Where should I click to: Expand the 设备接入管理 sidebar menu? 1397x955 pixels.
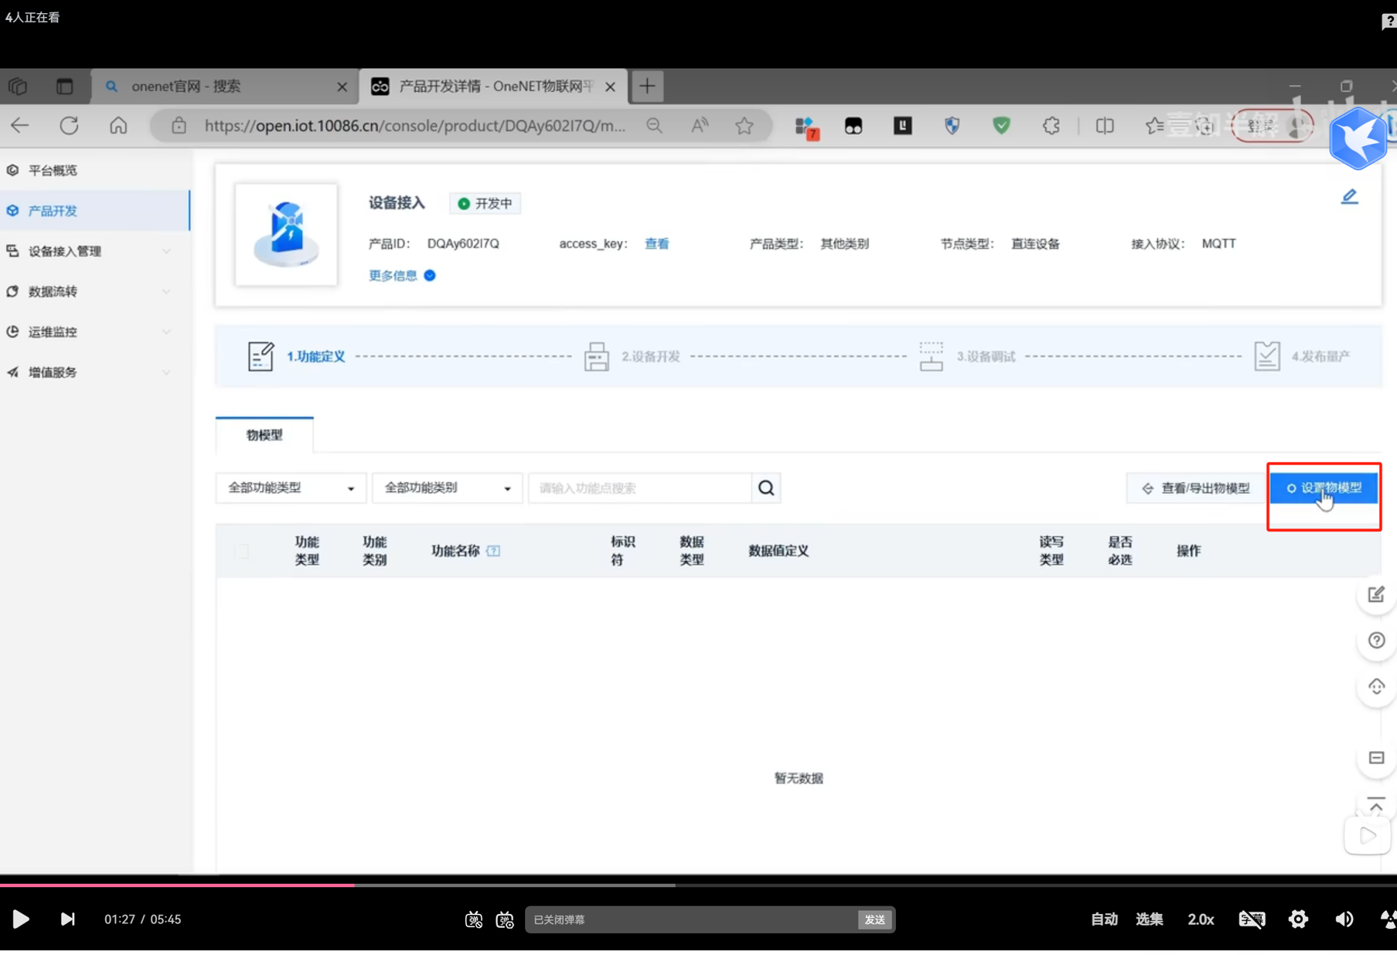point(64,251)
